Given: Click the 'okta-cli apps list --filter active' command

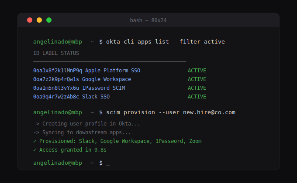Looking at the screenshot, I should click(166, 41).
